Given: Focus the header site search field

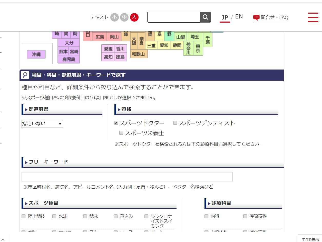Looking at the screenshot, I should (174, 17).
